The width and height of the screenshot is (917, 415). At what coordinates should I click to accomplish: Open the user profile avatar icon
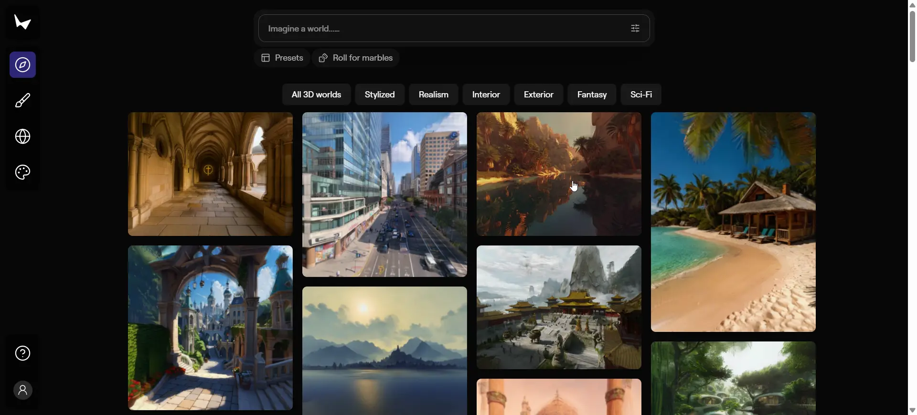click(22, 390)
